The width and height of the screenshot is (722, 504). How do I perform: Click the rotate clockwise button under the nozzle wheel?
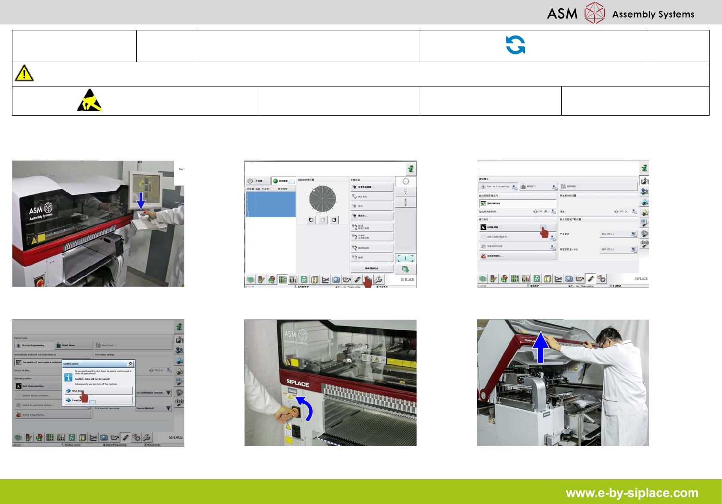coord(334,220)
